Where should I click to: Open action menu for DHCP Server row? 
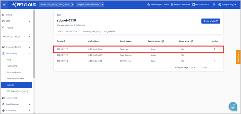[x=214, y=61]
